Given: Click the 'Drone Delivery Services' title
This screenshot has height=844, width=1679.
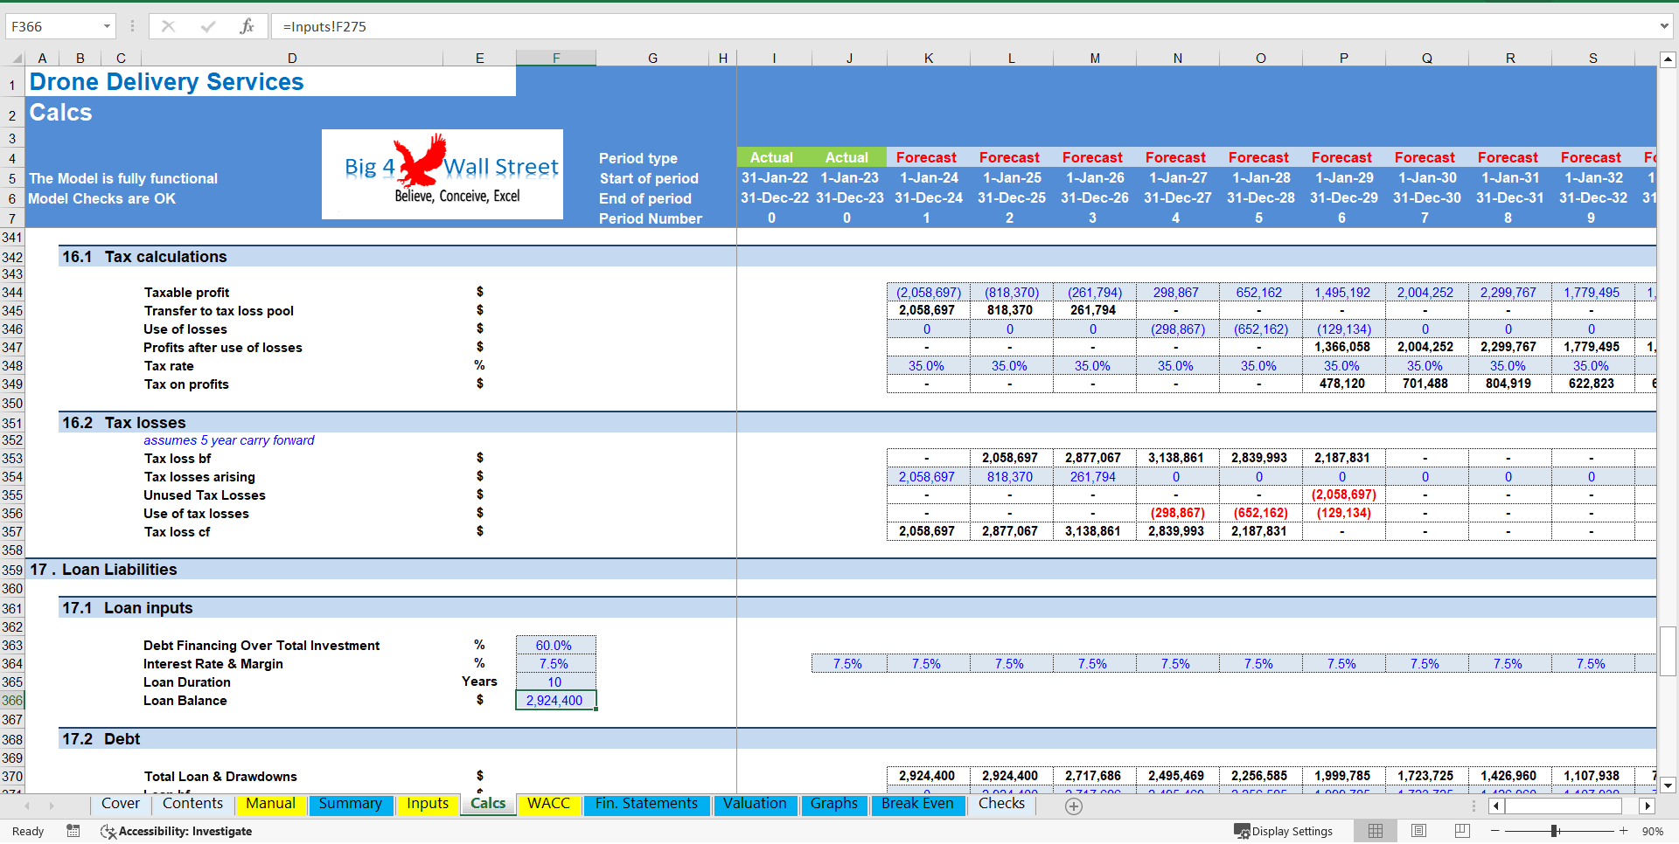Looking at the screenshot, I should pos(166,82).
